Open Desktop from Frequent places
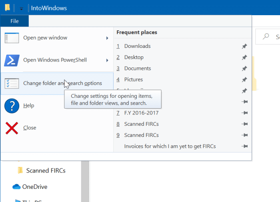This screenshot has height=202, width=280. (177, 57)
